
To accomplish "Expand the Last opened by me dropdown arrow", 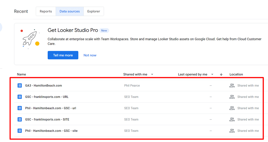I will point(212,74).
